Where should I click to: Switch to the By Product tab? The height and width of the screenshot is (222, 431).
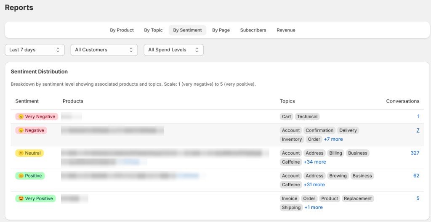click(x=122, y=30)
